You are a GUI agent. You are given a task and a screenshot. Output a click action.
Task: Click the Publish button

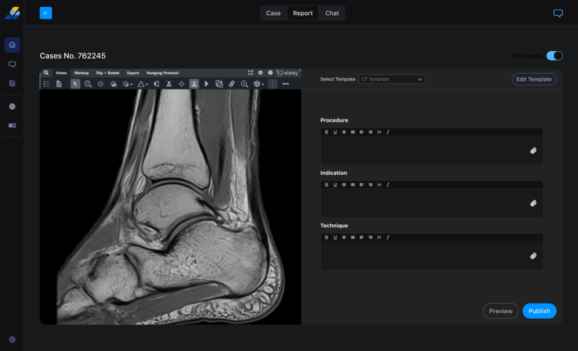click(539, 311)
